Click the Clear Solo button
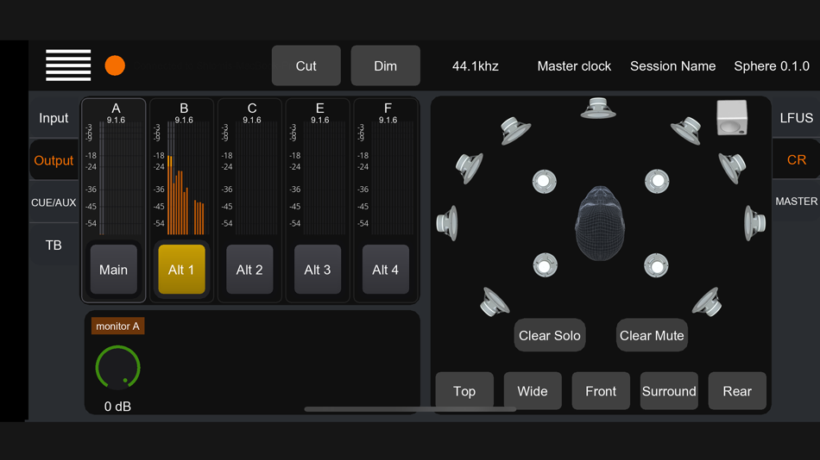820x460 pixels. coord(550,335)
